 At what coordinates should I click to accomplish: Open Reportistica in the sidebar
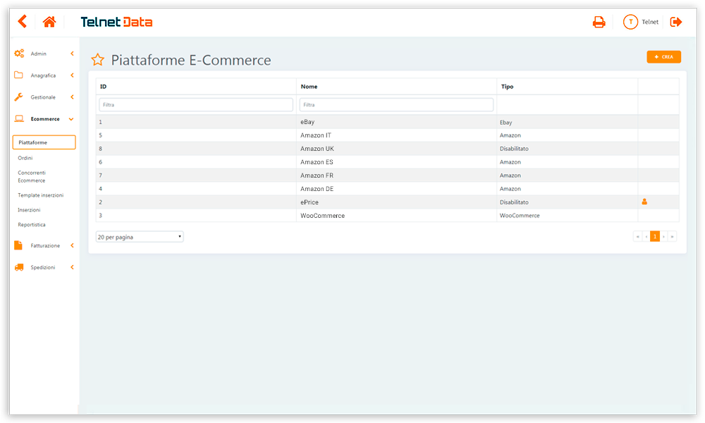32,225
